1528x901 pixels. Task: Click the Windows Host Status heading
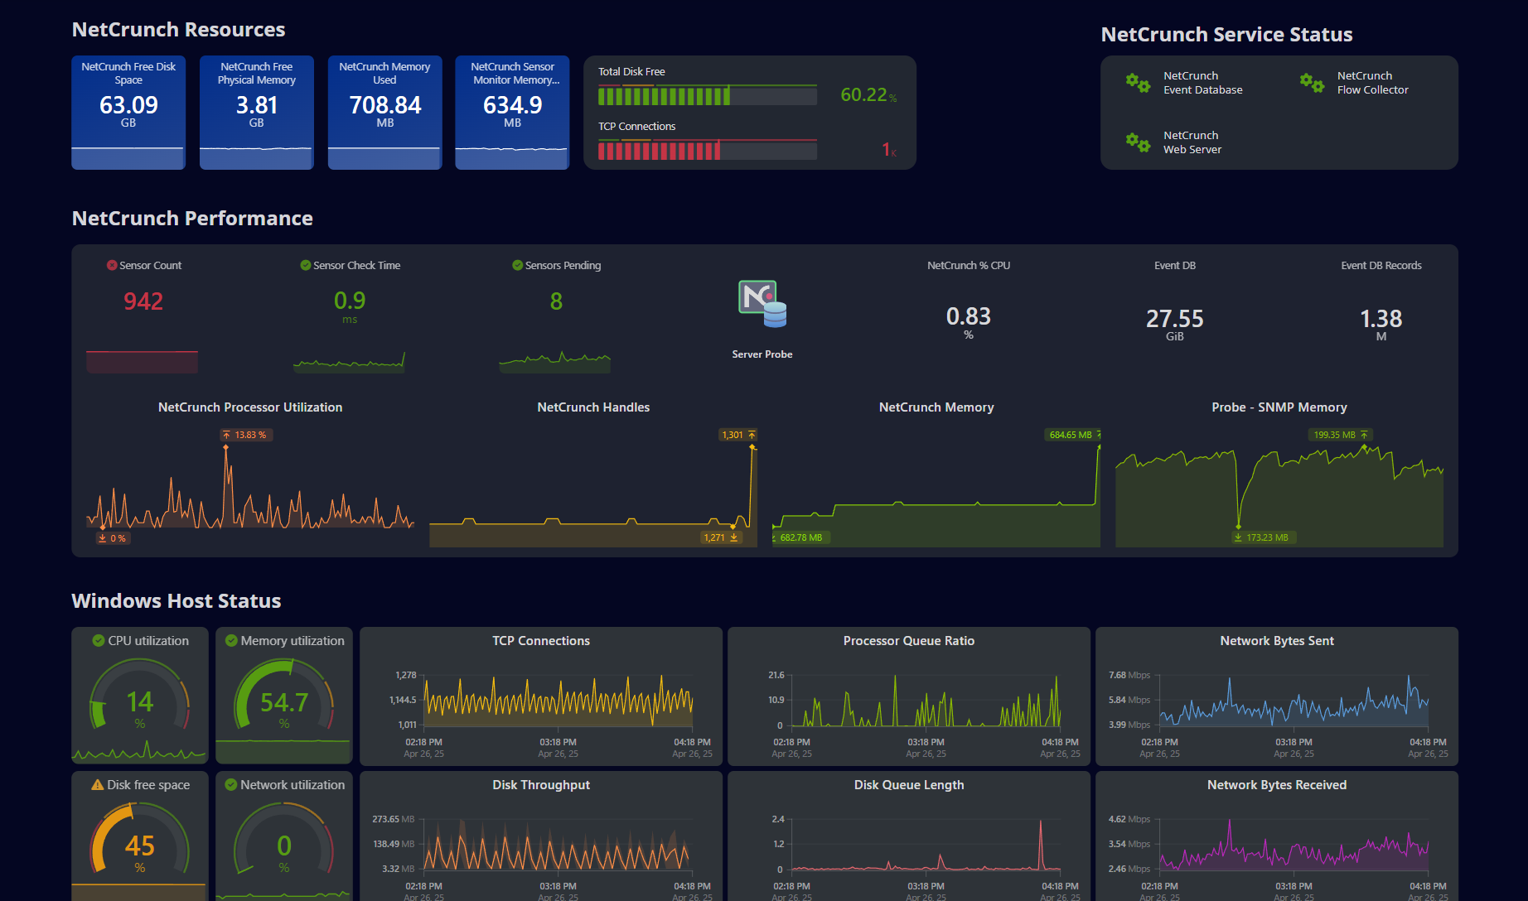tap(176, 601)
